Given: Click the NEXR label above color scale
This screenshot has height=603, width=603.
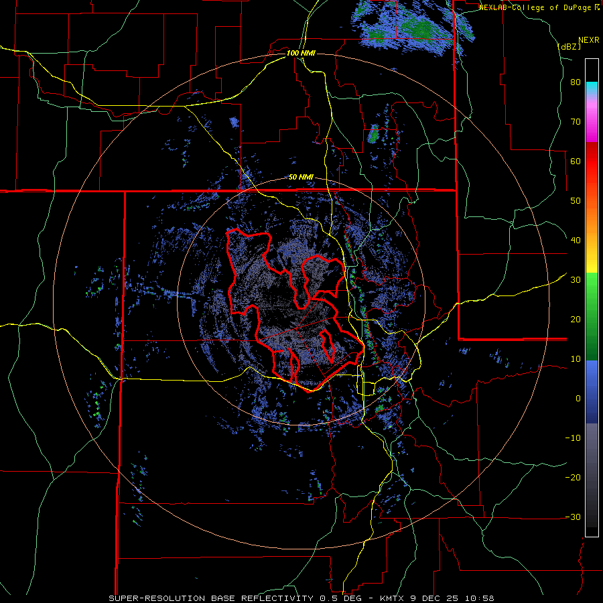Looking at the screenshot, I should [589, 40].
